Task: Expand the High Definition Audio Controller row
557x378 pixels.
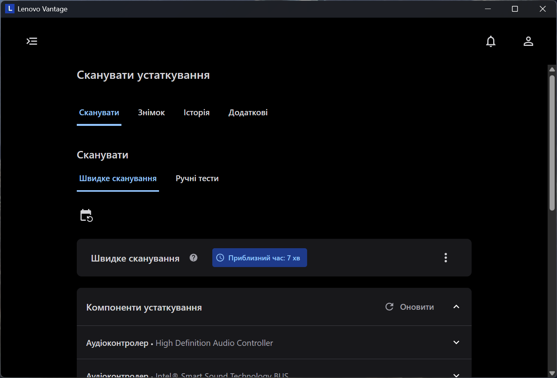Action: [x=456, y=342]
